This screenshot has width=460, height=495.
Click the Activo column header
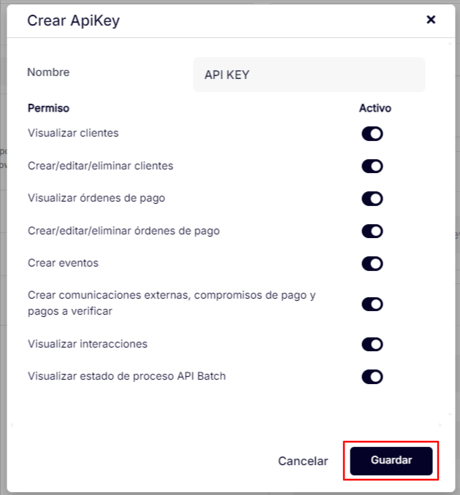[x=375, y=108]
